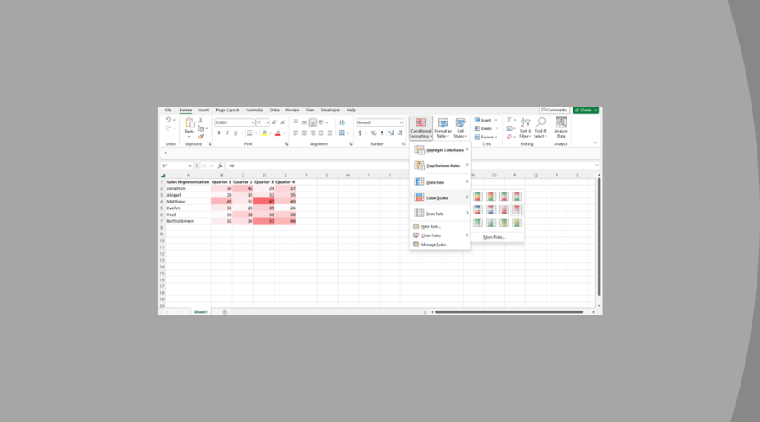Switch to the Formulas tab
Screen dimensions: 760x422
[x=254, y=110]
